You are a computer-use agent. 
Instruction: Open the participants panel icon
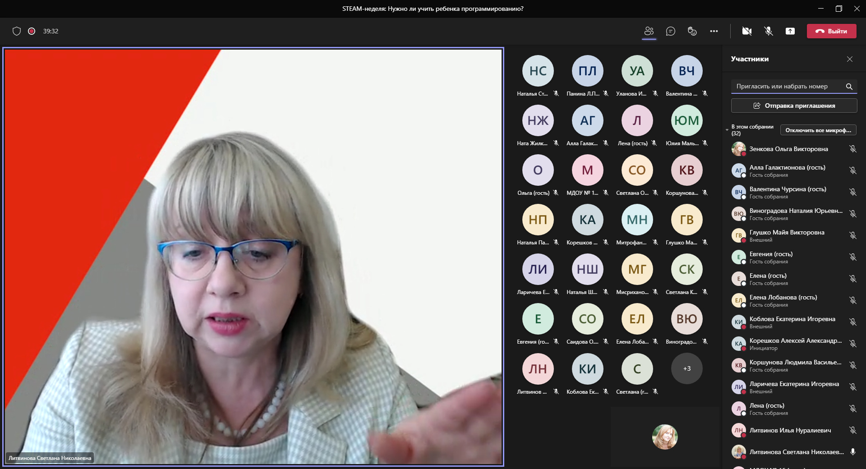(x=649, y=31)
